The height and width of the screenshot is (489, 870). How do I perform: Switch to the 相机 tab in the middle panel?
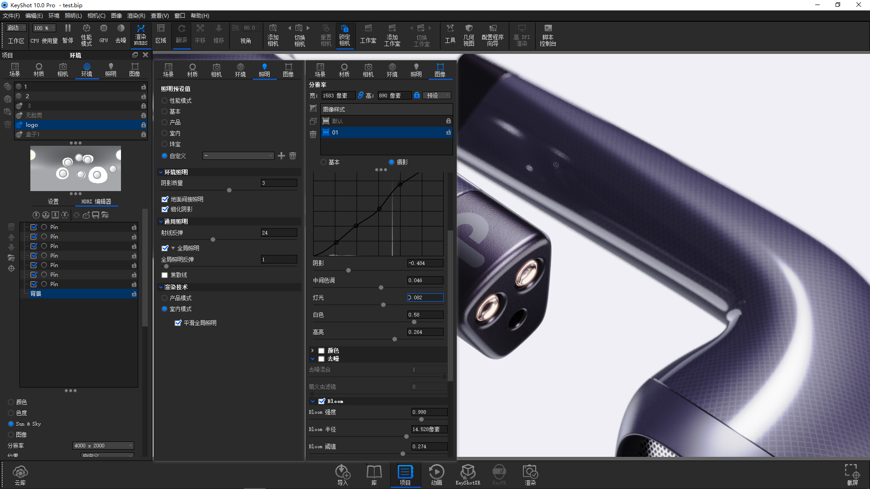click(216, 70)
